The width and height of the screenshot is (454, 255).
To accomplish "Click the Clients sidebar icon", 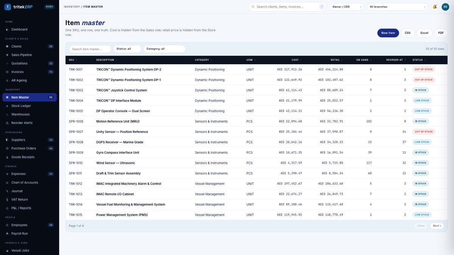I will (x=7, y=46).
